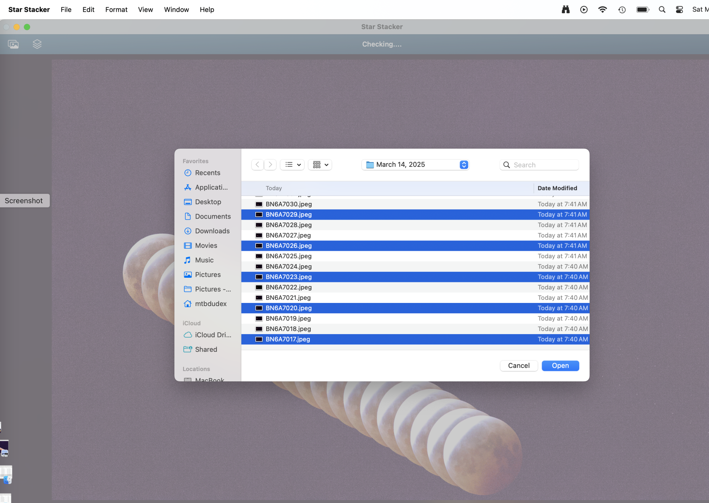Image resolution: width=709 pixels, height=503 pixels.
Task: Select file BN6A7030.jpeg
Action: 415,204
